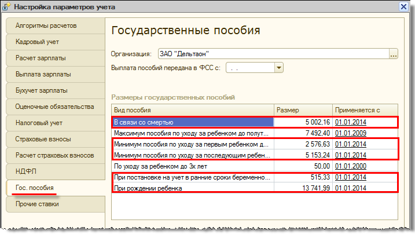Close the Настройка параметров учета window
Viewport: 415px width, 234px height.
403,6
